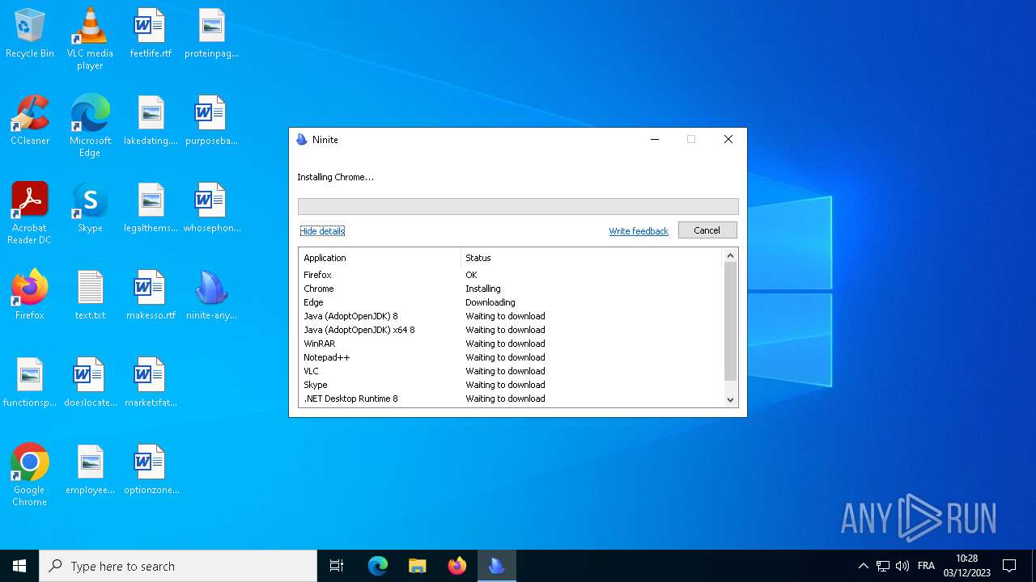Select feetlife.rtf desktop file
This screenshot has height=582, width=1036.
(151, 34)
